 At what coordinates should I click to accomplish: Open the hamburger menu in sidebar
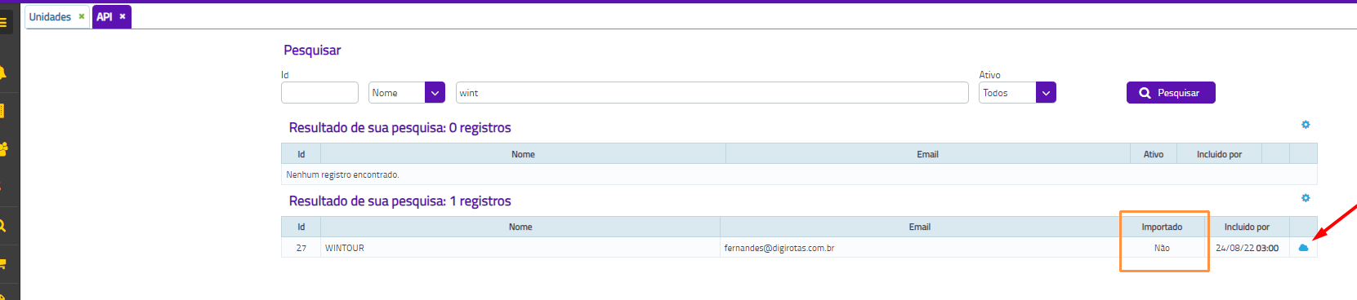3,23
